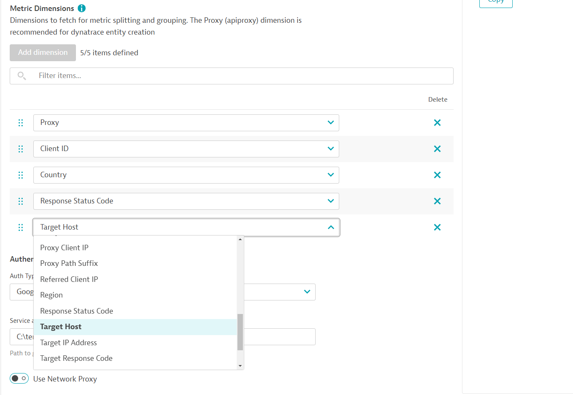Click the Use Network Proxy label
This screenshot has width=573, height=395.
tap(65, 379)
